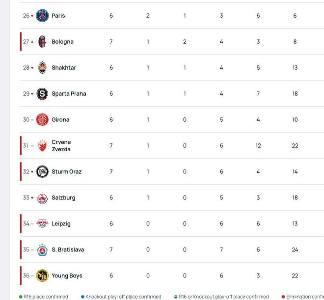Viewport: 324px width, 300px height.
Task: Click the red down arrow beside rank 26
Action: pos(32,16)
